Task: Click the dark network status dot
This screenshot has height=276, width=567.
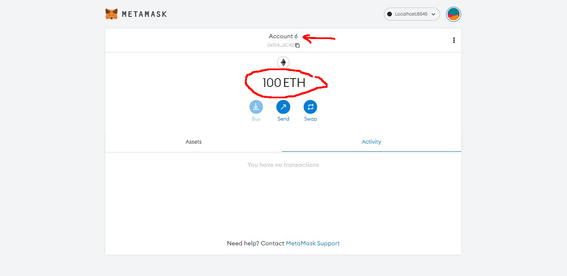Action: [x=389, y=14]
